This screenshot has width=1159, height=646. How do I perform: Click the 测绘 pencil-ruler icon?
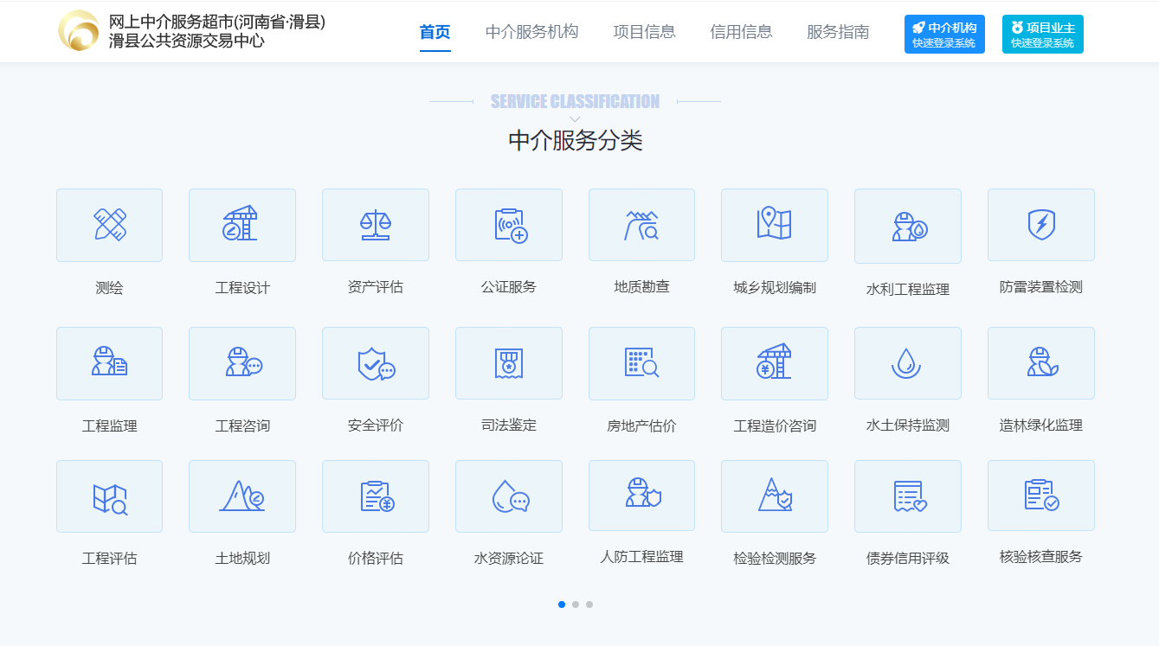pyautogui.click(x=109, y=225)
